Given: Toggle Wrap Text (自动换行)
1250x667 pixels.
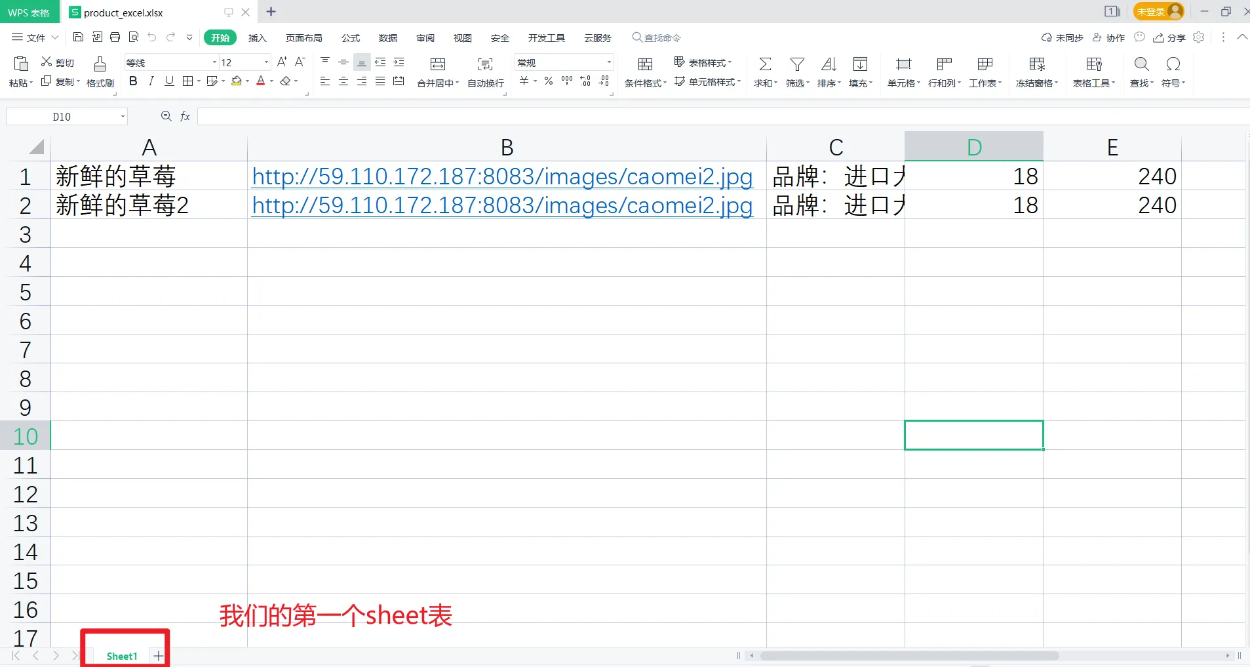Looking at the screenshot, I should point(486,71).
